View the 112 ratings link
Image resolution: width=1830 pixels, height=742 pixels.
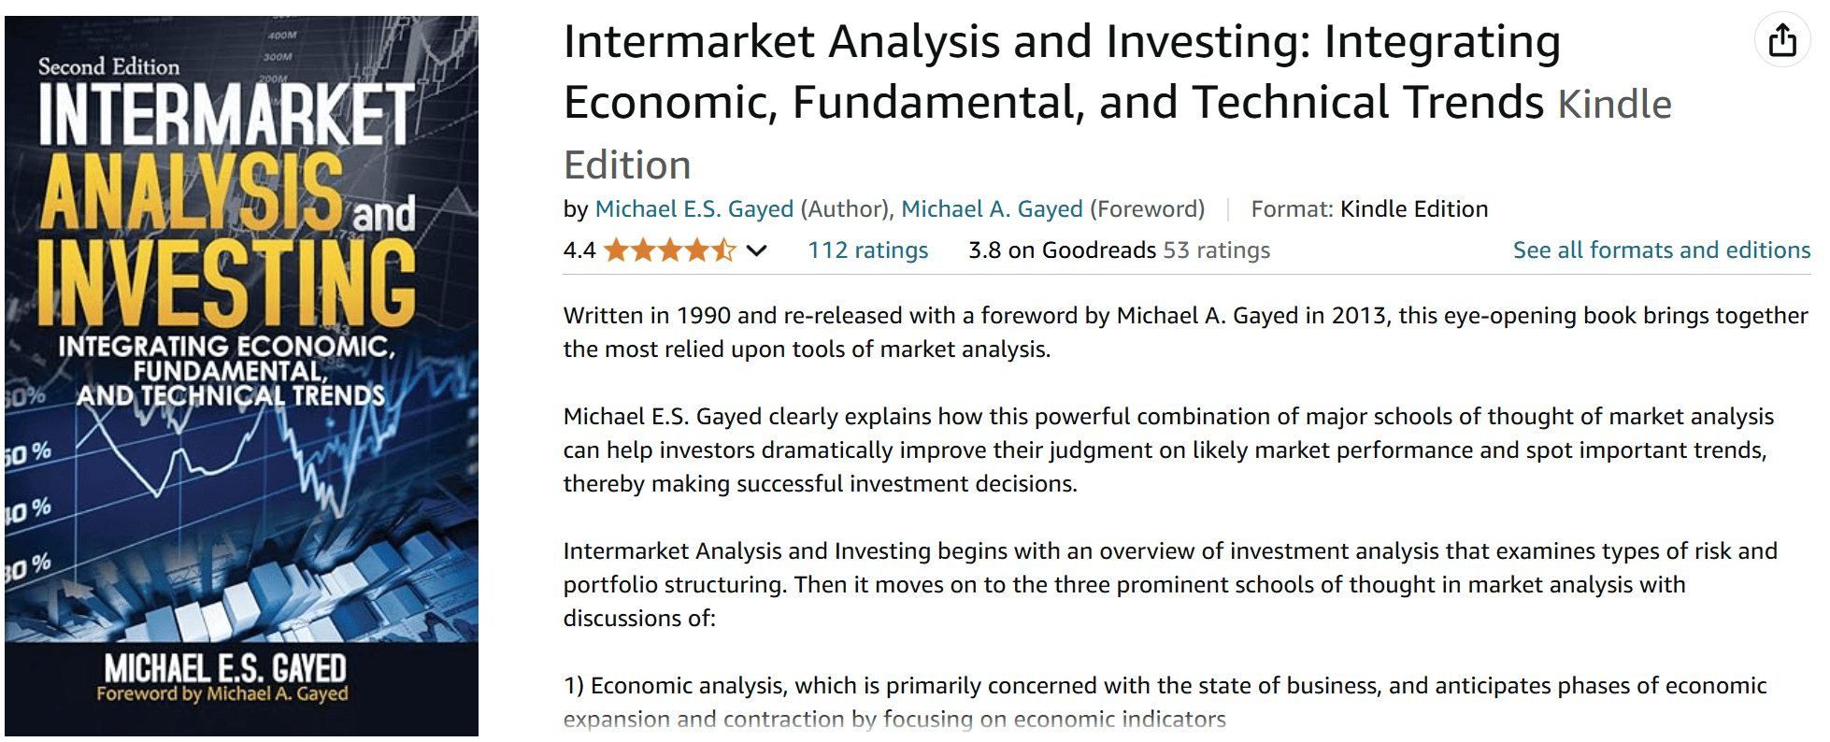coord(867,250)
